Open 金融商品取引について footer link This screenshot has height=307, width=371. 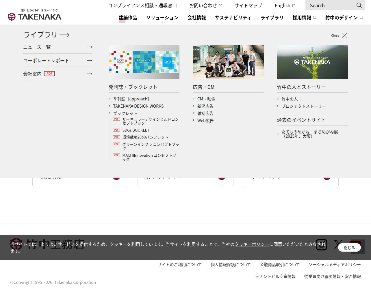coord(280,265)
